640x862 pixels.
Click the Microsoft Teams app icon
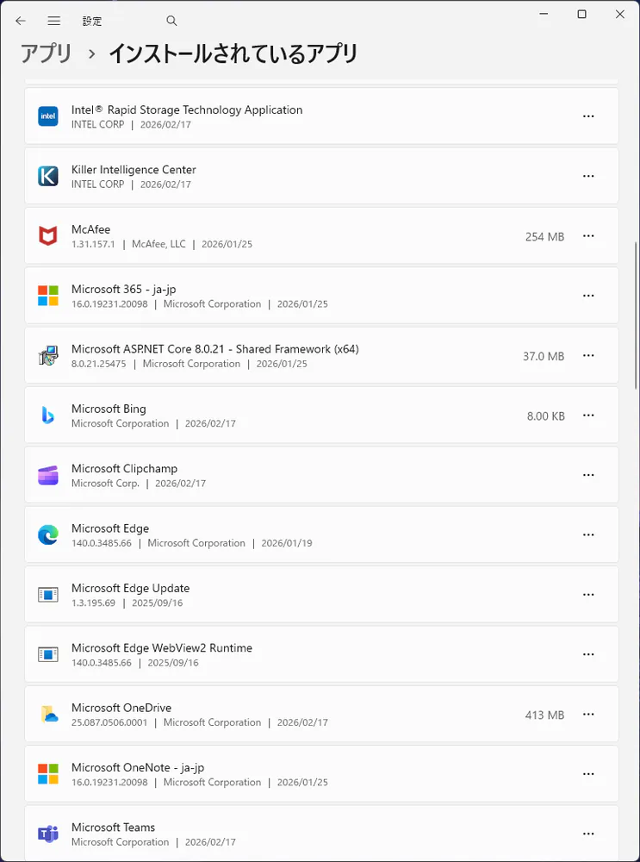coord(48,834)
